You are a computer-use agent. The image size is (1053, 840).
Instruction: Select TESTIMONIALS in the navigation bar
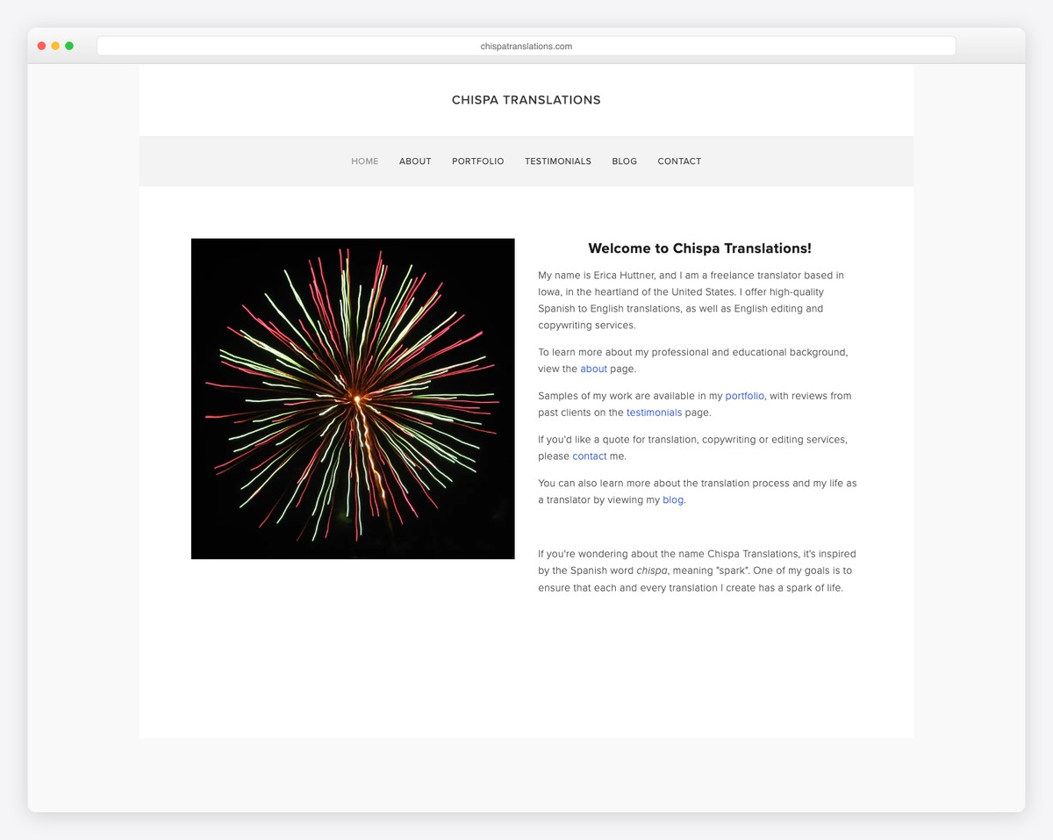coord(558,162)
